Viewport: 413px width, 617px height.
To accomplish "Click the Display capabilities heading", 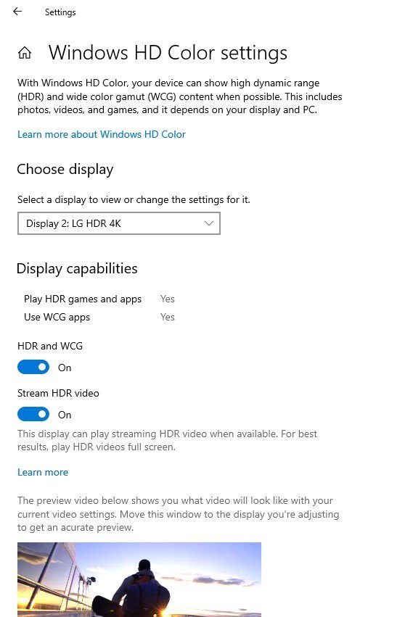I will pos(77,268).
